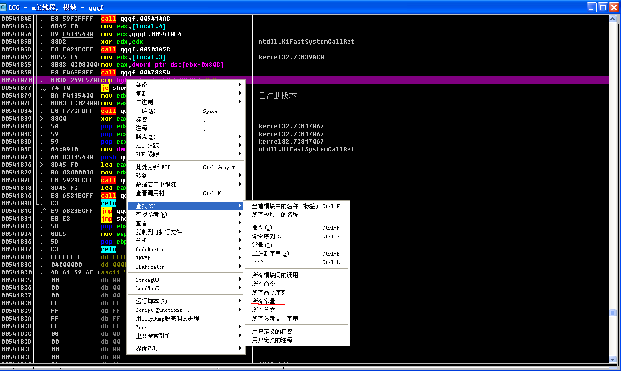This screenshot has height=371, width=621.
Task: Open the CodeDoctor plugin submenu
Action: pos(186,249)
